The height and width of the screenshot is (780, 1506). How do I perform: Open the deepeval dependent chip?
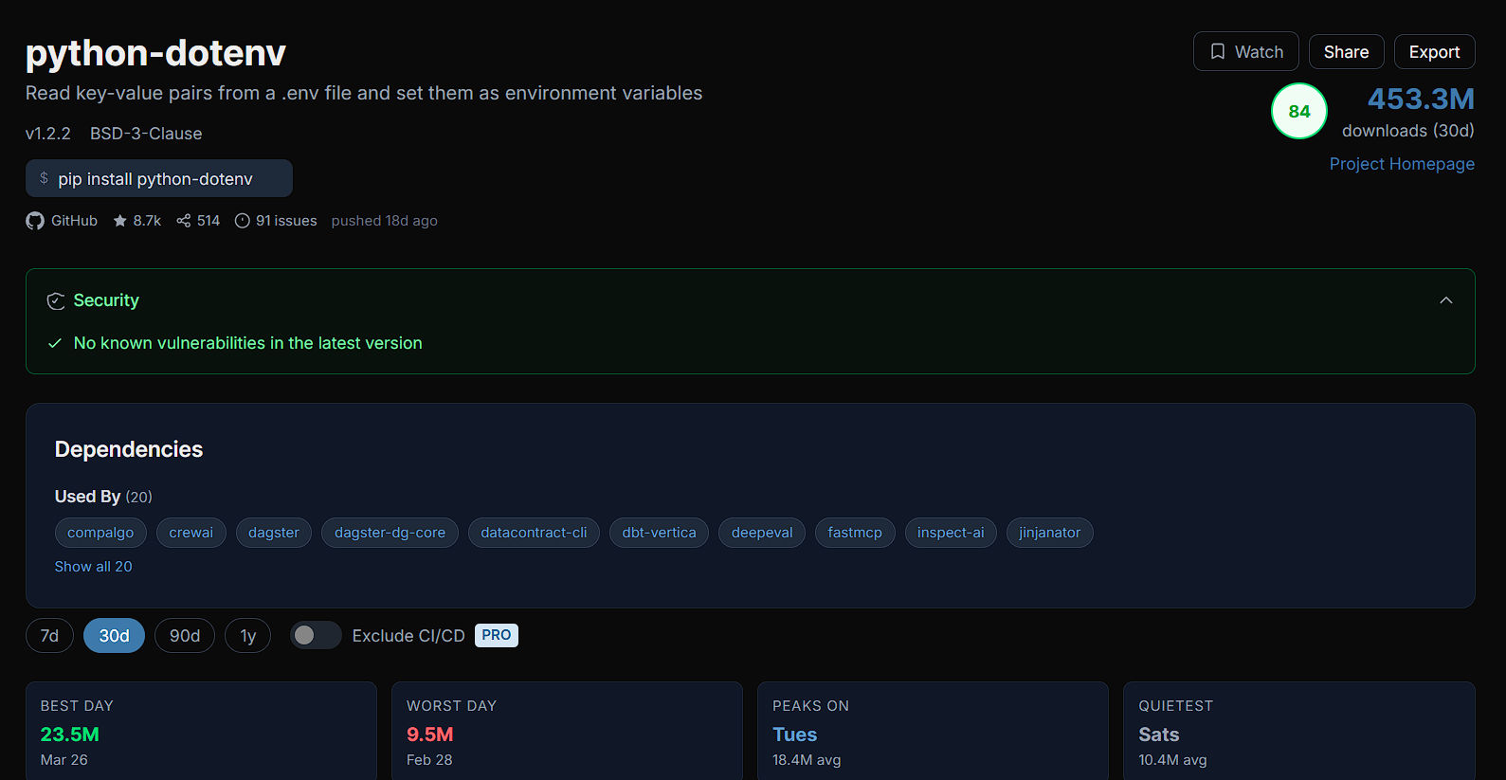(762, 533)
